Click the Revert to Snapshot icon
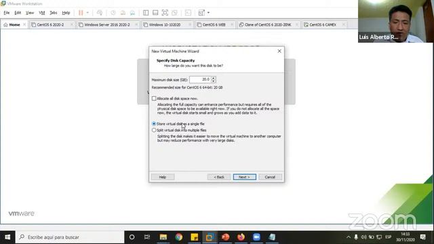434x244 pixels. tap(123, 13)
